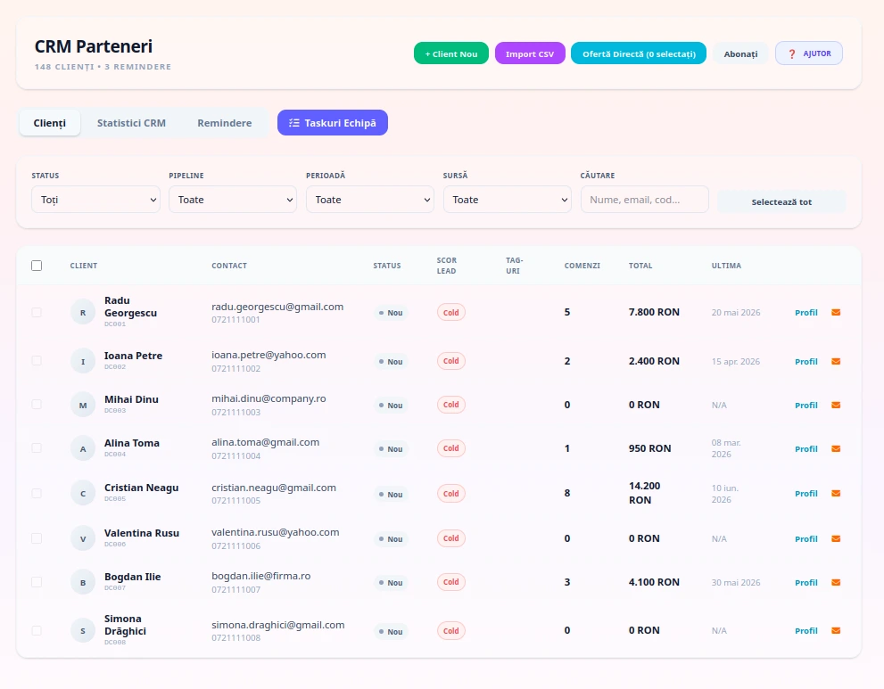Tick the Valentina Rusu checkbox
This screenshot has width=884, height=689.
(37, 538)
